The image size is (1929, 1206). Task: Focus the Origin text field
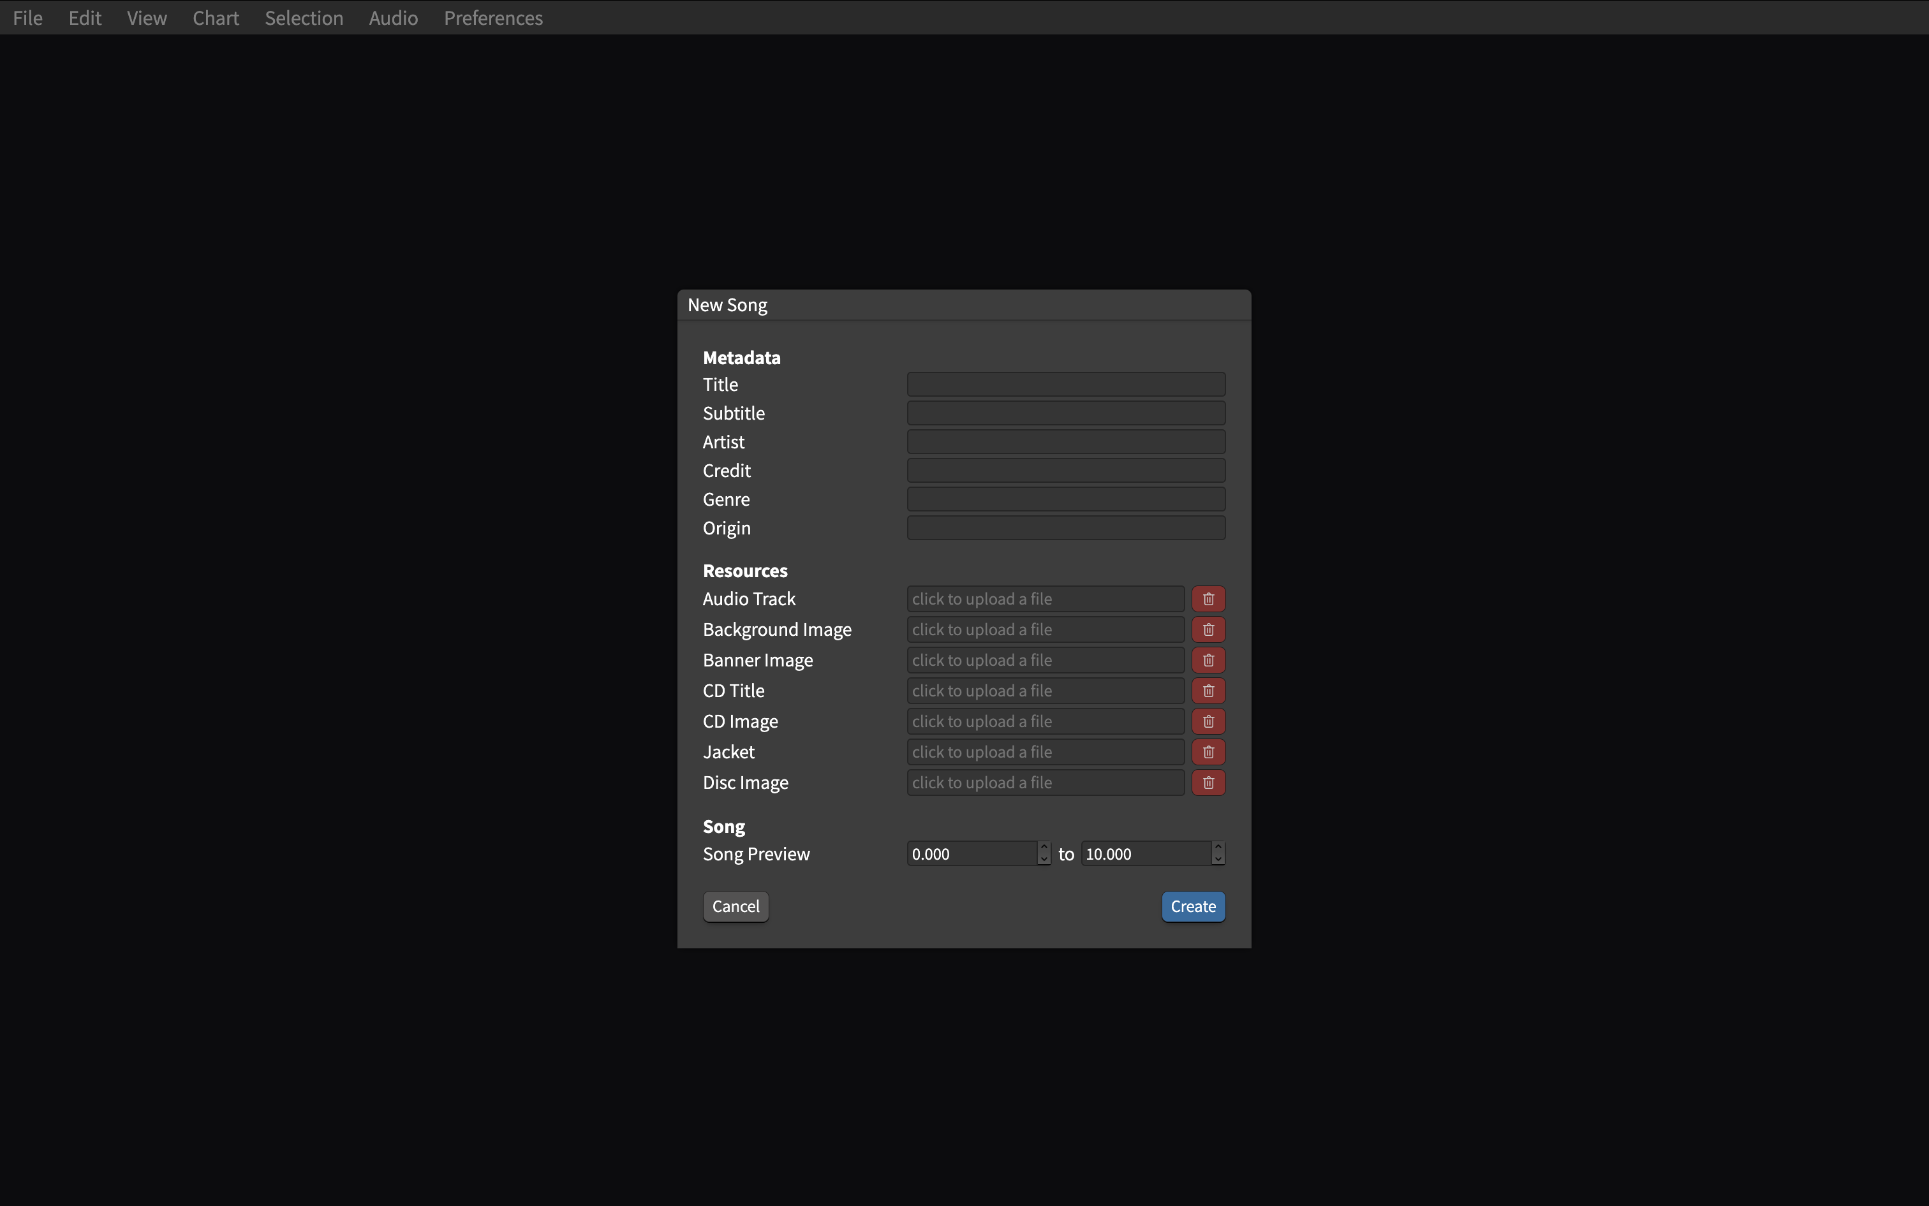[x=1066, y=528]
